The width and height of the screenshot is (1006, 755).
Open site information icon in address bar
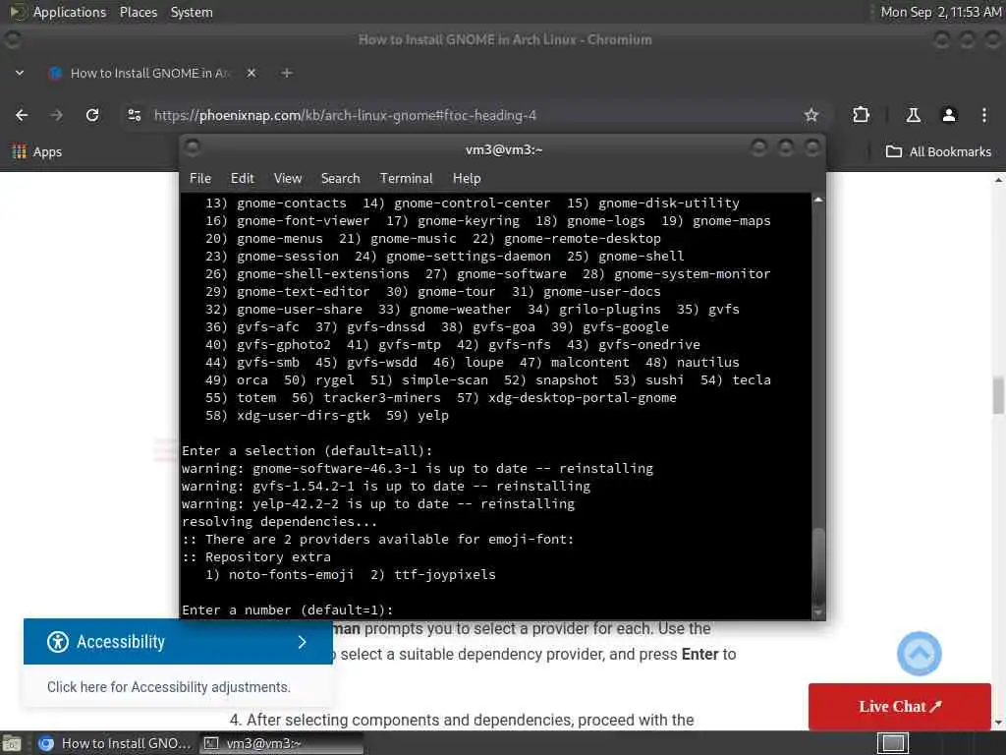(x=134, y=115)
